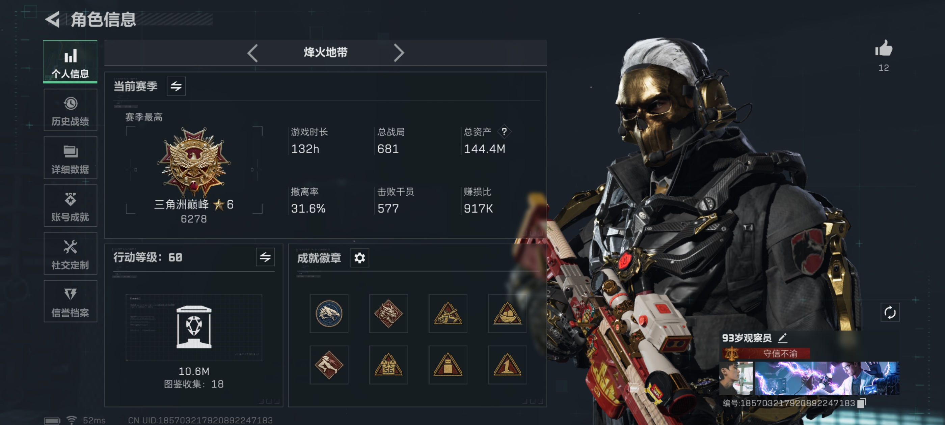The width and height of the screenshot is (945, 425).
Task: Open the 信誉档案 tab
Action: (x=70, y=301)
